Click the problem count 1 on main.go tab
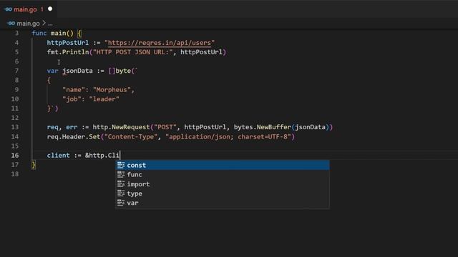This screenshot has height=257, width=458. point(42,9)
